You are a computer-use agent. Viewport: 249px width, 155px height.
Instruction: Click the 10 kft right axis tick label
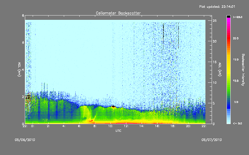point(215,82)
